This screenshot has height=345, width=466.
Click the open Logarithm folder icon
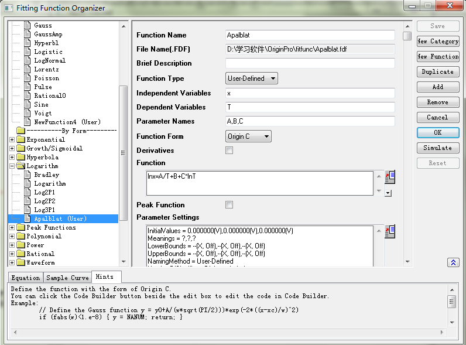[21, 166]
